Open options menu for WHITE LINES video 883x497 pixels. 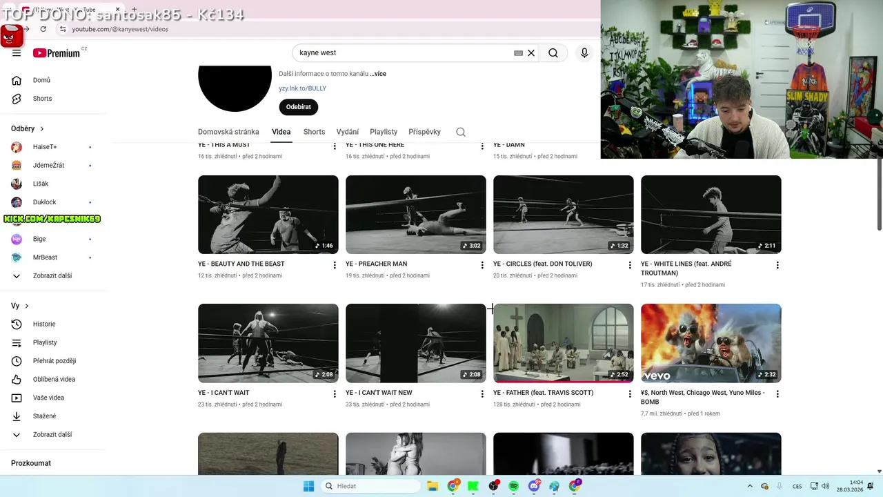pyautogui.click(x=777, y=265)
